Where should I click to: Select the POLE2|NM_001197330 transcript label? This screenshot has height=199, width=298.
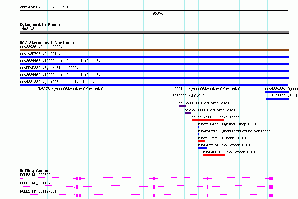38,183
